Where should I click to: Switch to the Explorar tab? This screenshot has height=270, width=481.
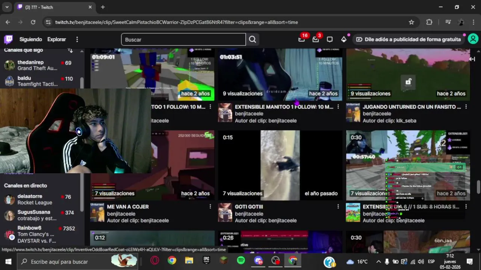[56, 39]
